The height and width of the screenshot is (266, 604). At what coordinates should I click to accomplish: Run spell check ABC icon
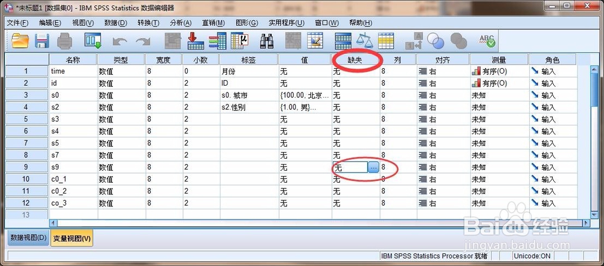(486, 41)
